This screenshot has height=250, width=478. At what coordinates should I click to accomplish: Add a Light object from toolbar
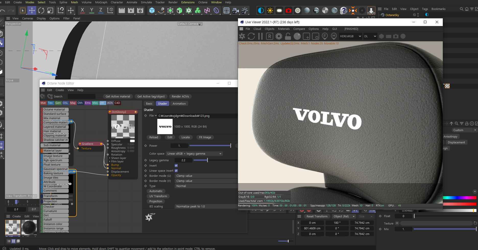[245, 10]
